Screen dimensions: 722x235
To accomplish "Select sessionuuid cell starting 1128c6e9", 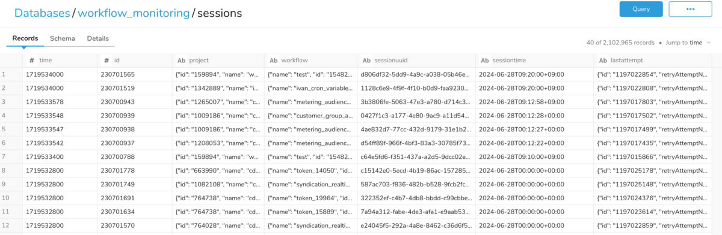I will tap(416, 88).
